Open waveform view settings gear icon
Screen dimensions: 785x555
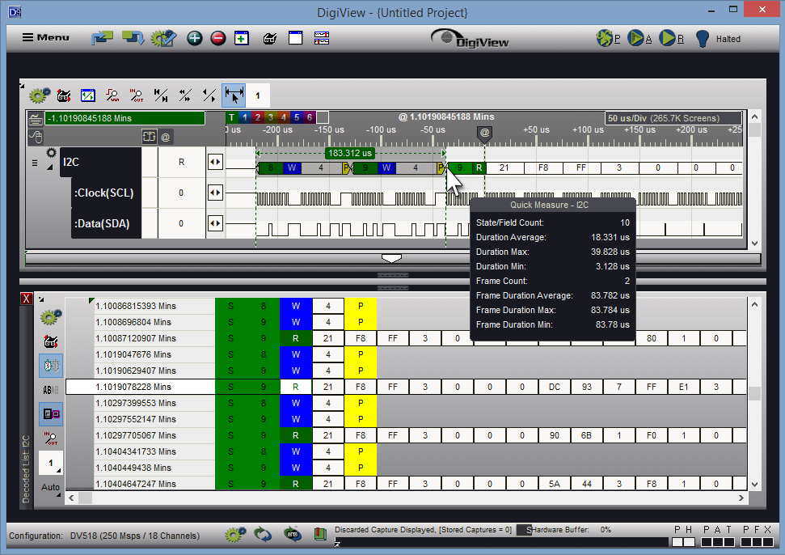(x=38, y=95)
